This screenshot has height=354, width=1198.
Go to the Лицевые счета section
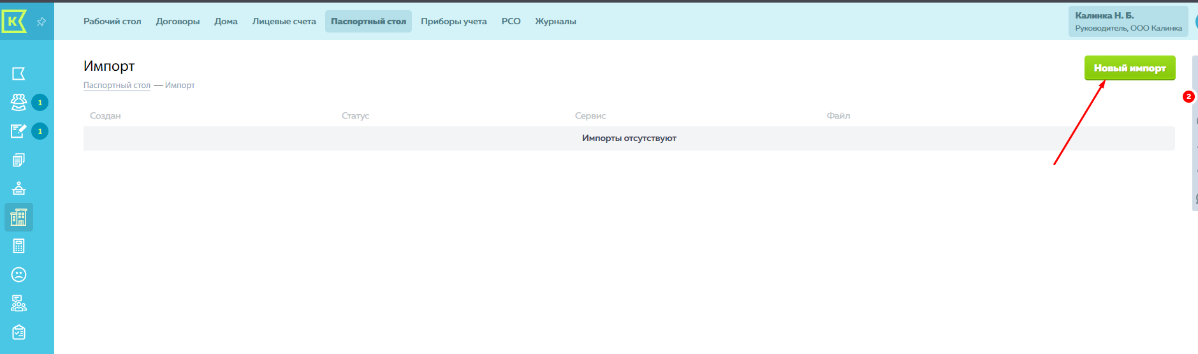click(x=284, y=21)
